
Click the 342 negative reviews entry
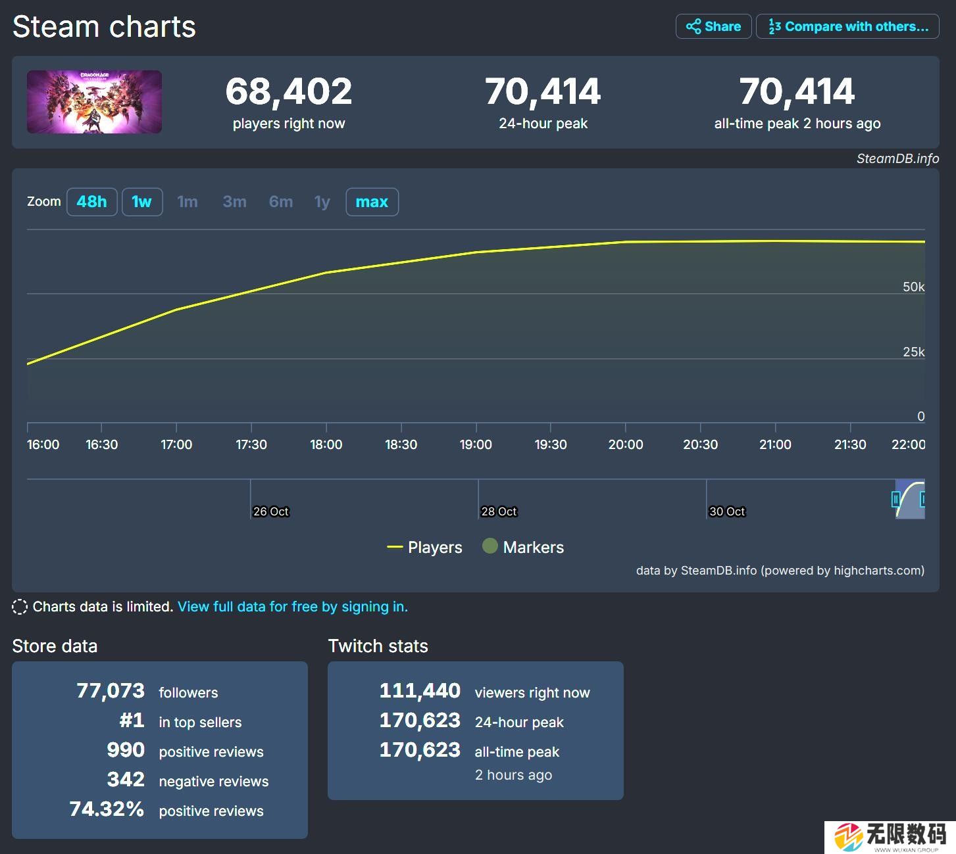(x=188, y=780)
